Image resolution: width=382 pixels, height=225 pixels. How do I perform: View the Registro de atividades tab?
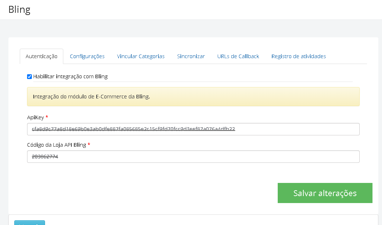tap(299, 56)
